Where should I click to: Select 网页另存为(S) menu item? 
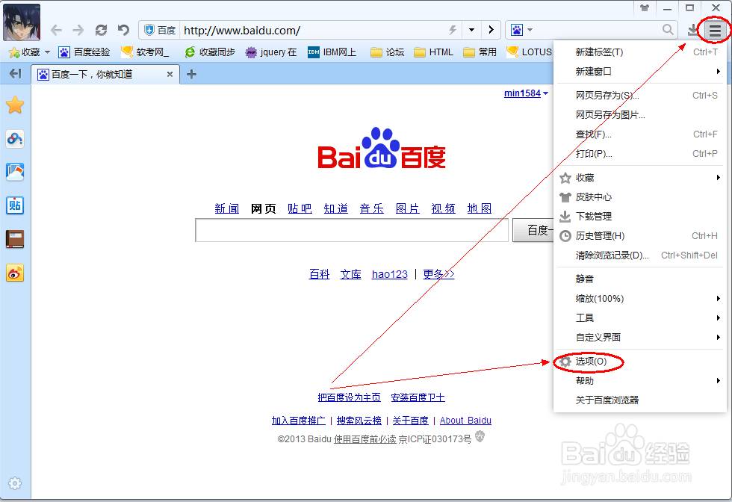point(639,96)
